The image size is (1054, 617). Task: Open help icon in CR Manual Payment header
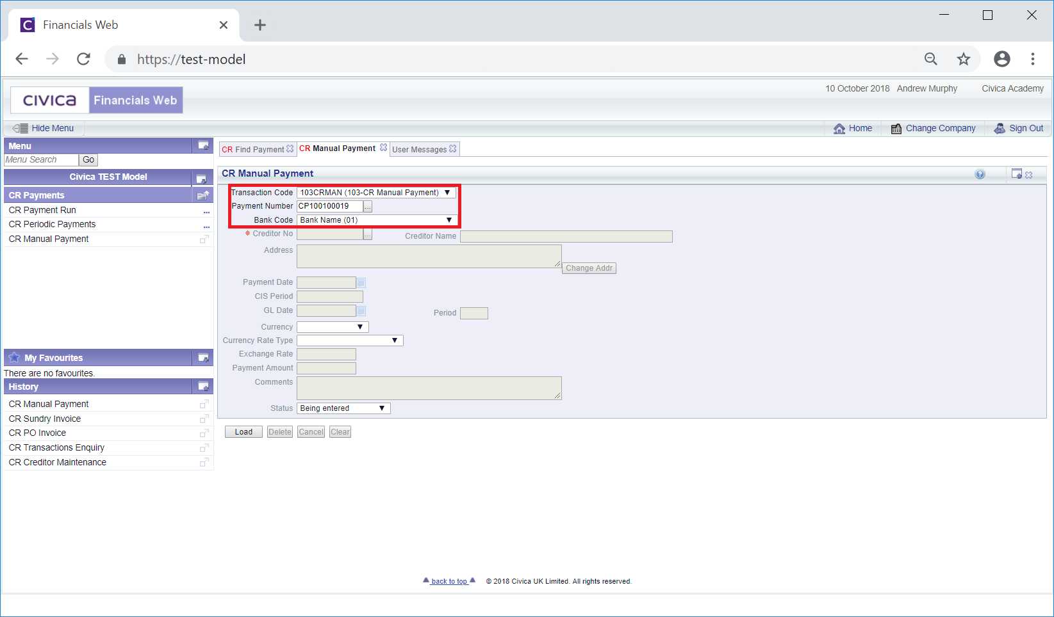pyautogui.click(x=980, y=174)
